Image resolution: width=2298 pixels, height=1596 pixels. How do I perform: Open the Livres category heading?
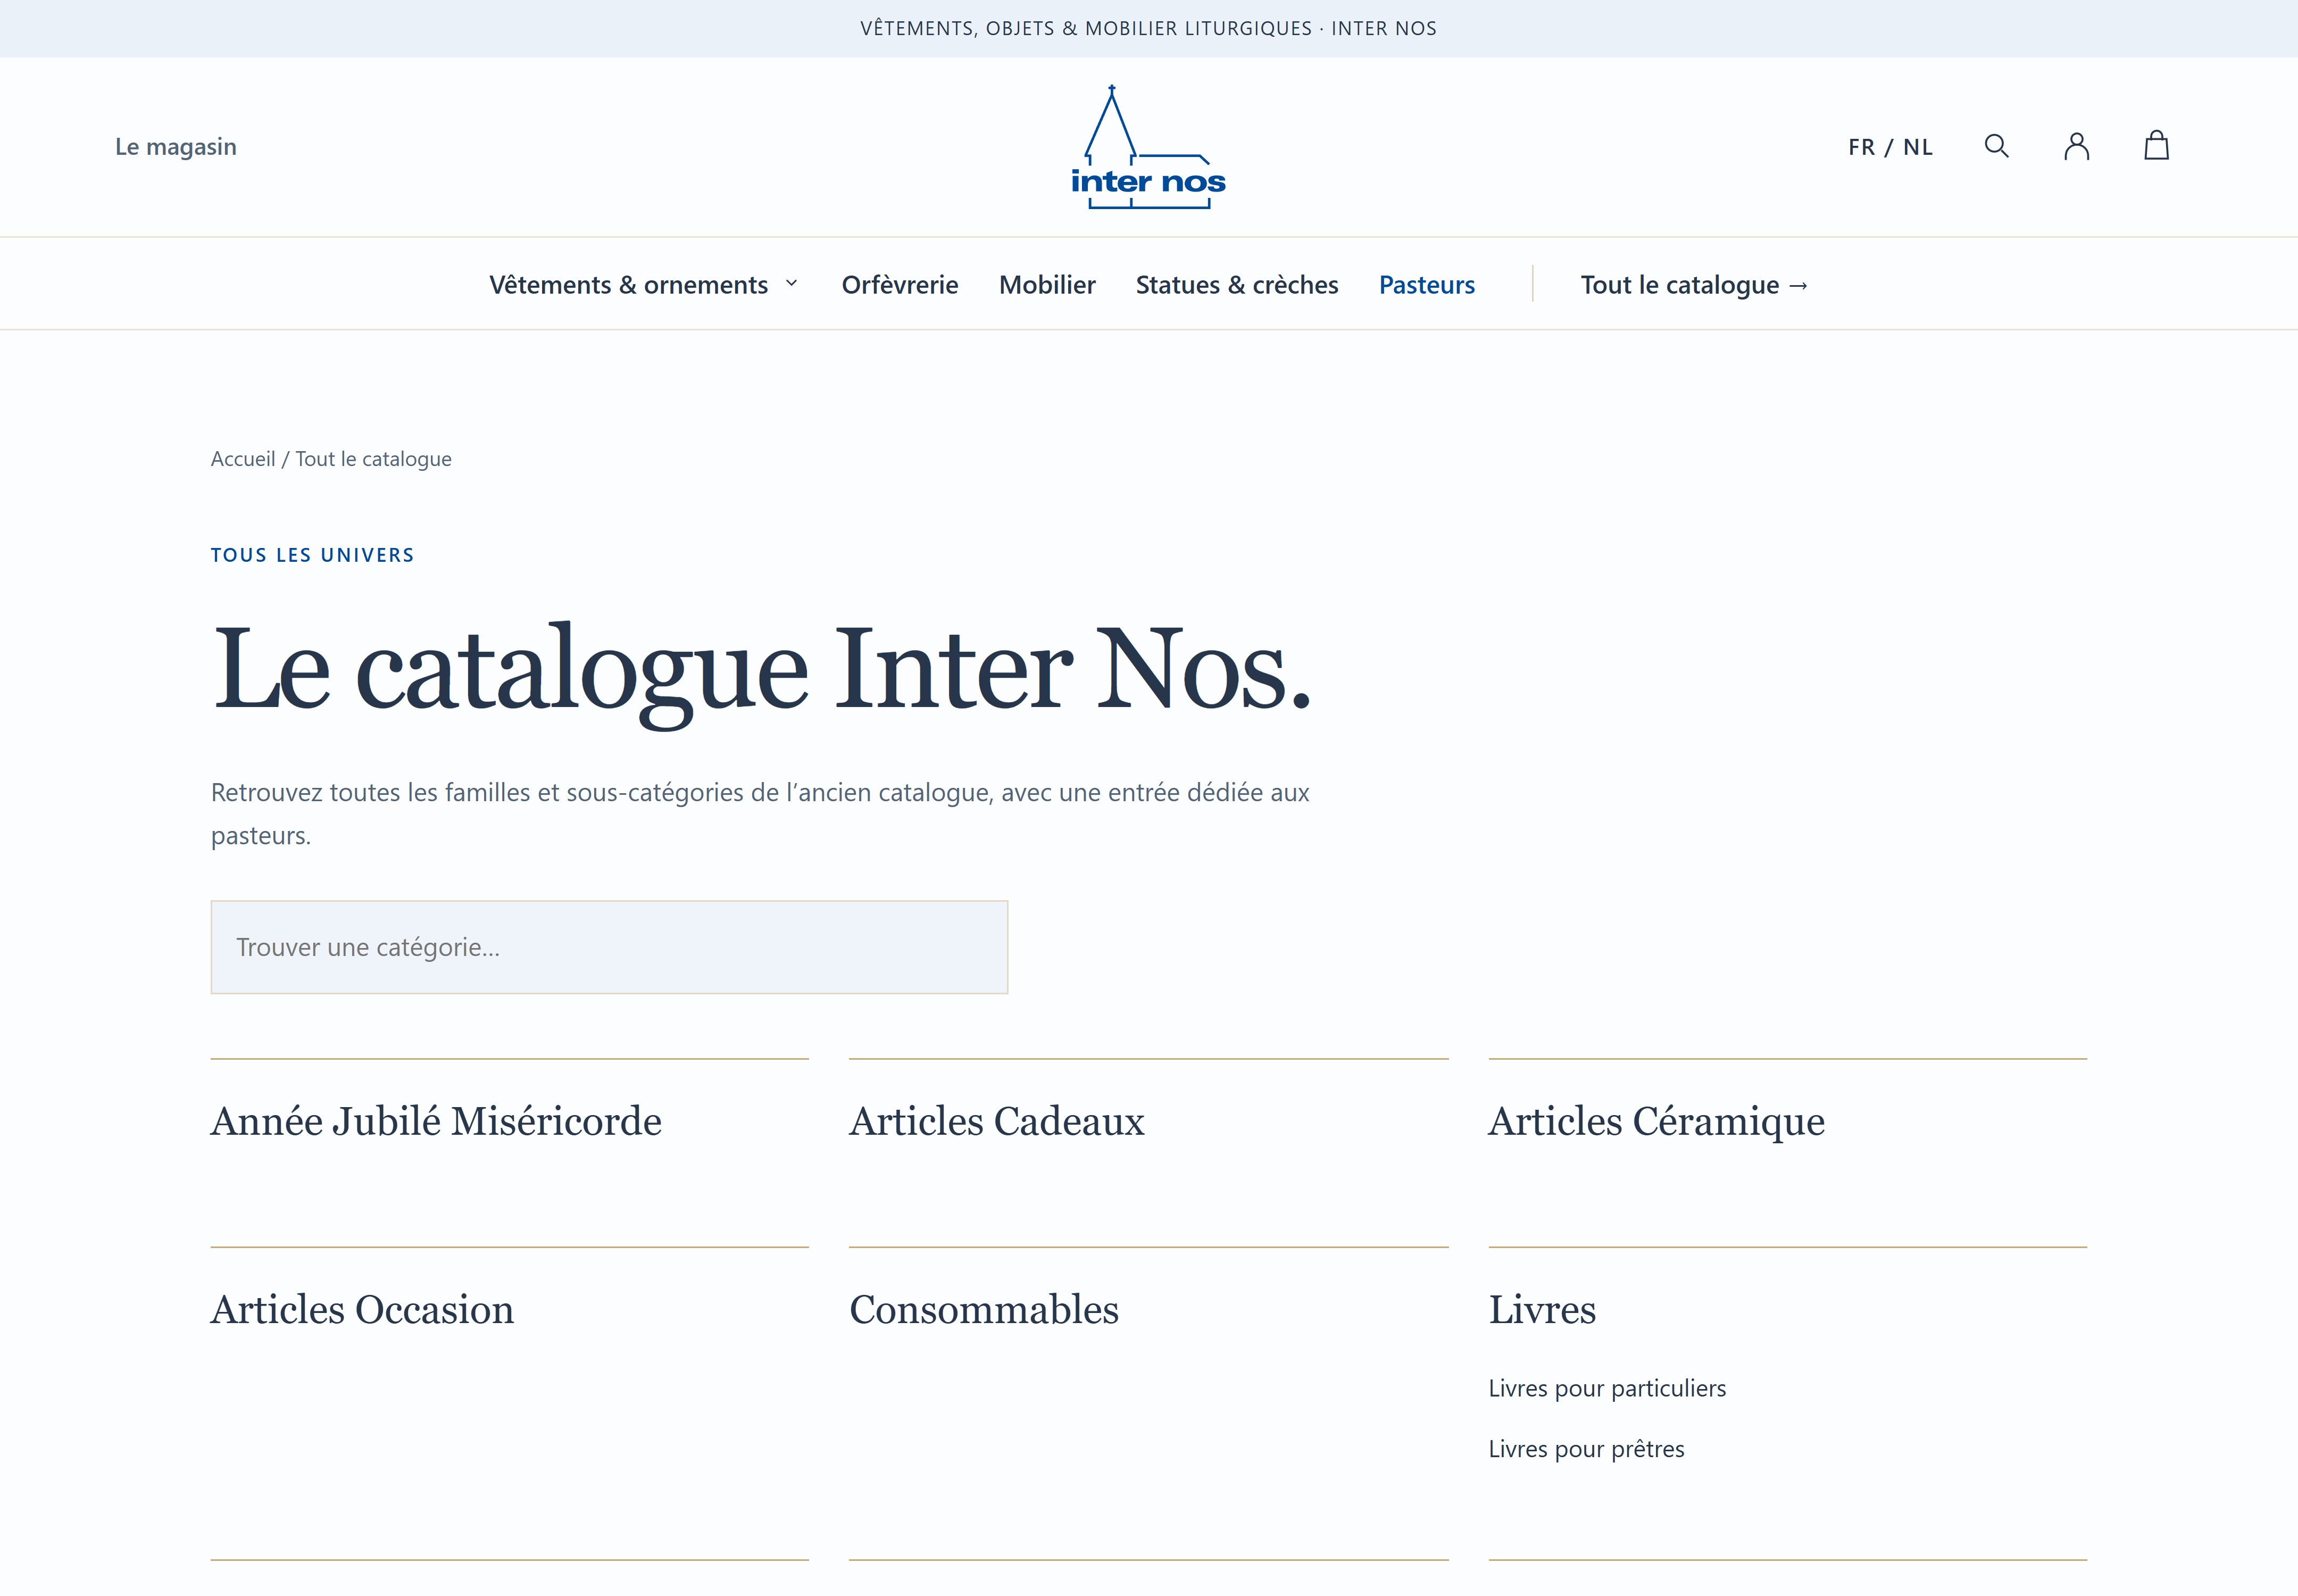click(x=1542, y=1309)
